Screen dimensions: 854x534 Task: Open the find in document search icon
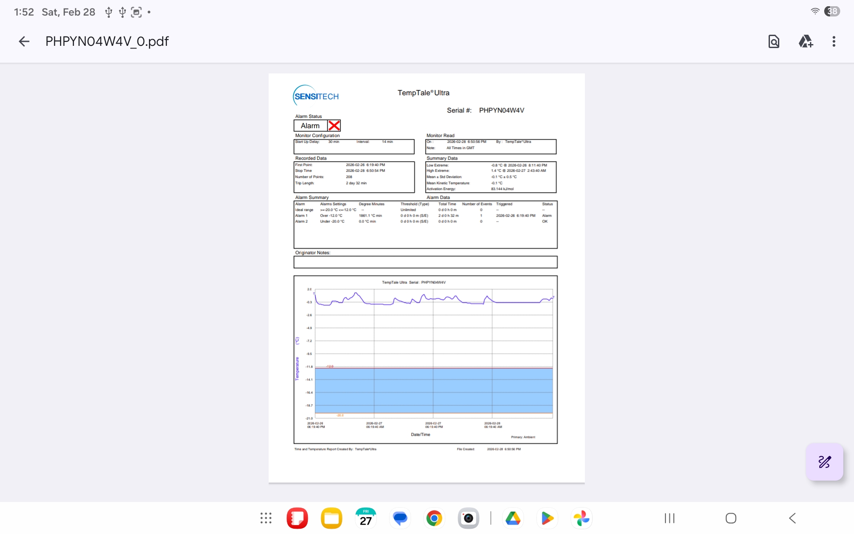[774, 41]
